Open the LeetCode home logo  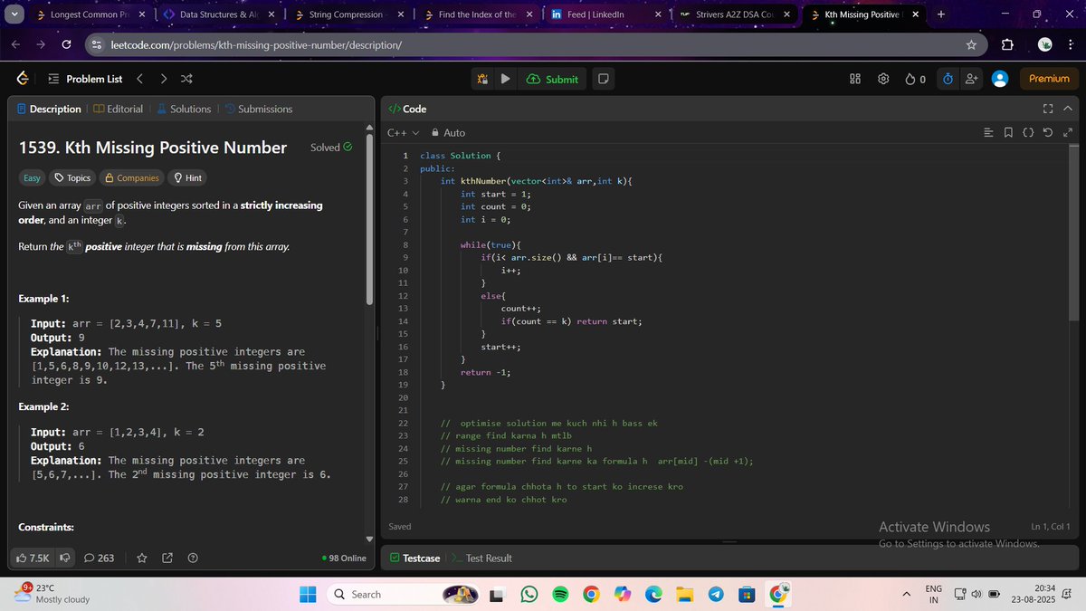click(x=22, y=79)
